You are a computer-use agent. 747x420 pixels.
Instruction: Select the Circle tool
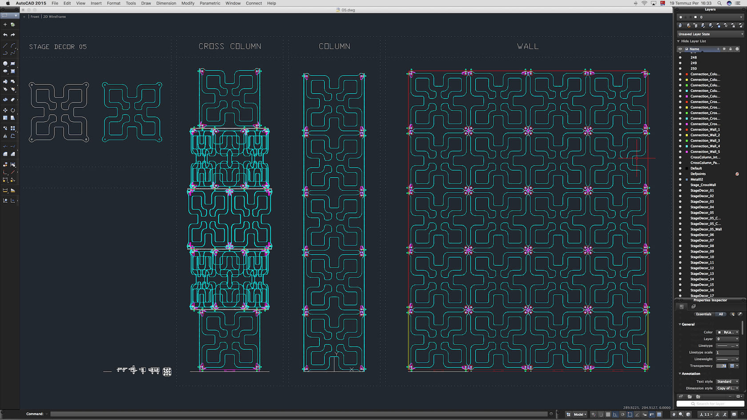pyautogui.click(x=5, y=64)
